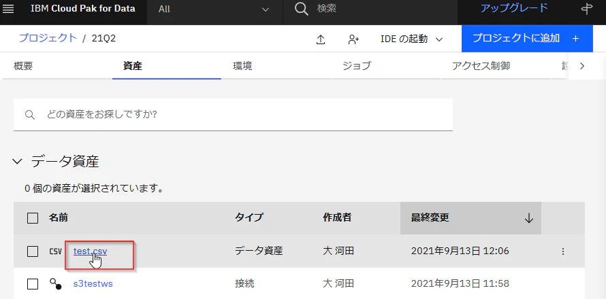Image resolution: width=606 pixels, height=299 pixels.
Task: Open the s3testws connection link
Action: (x=93, y=284)
